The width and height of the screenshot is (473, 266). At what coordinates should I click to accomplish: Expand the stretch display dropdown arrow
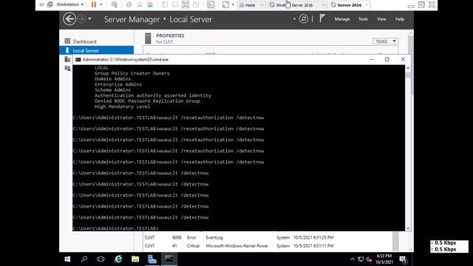[233, 4]
